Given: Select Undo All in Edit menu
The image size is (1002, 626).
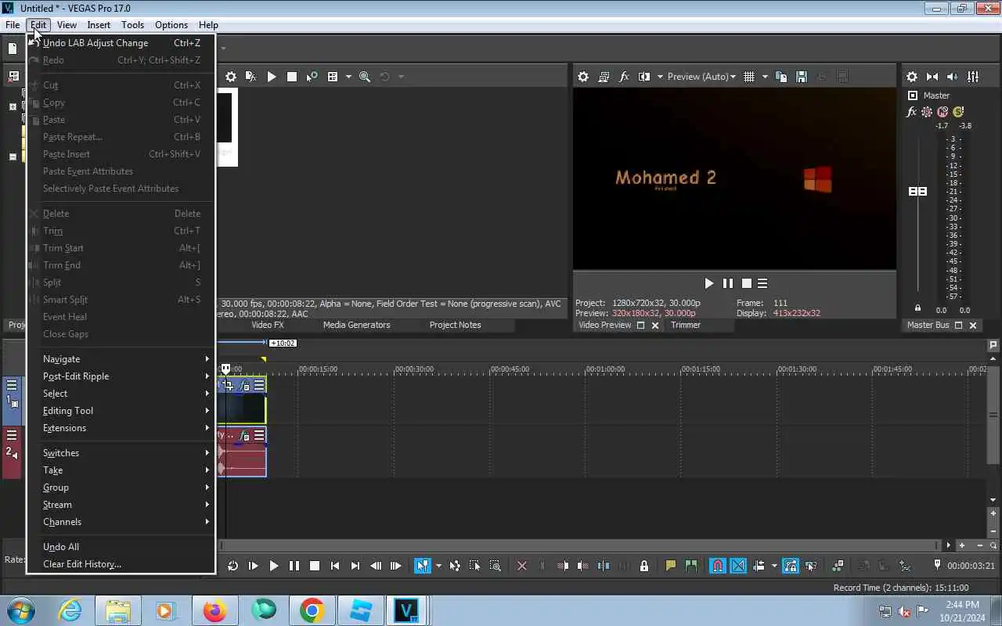Looking at the screenshot, I should tap(121, 547).
